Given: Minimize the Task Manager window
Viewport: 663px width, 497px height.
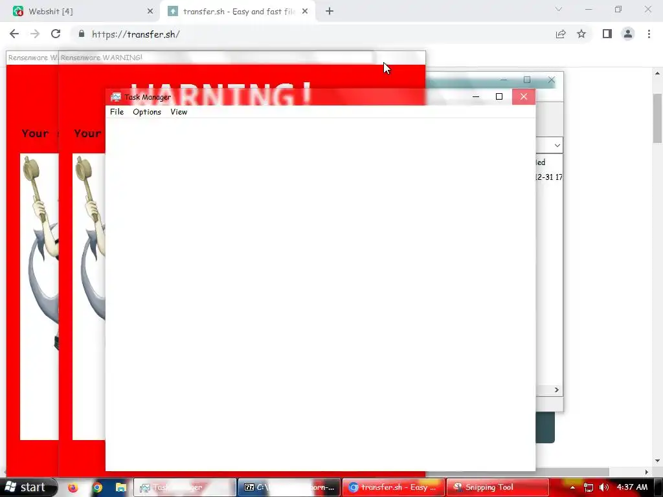Looking at the screenshot, I should (x=476, y=97).
